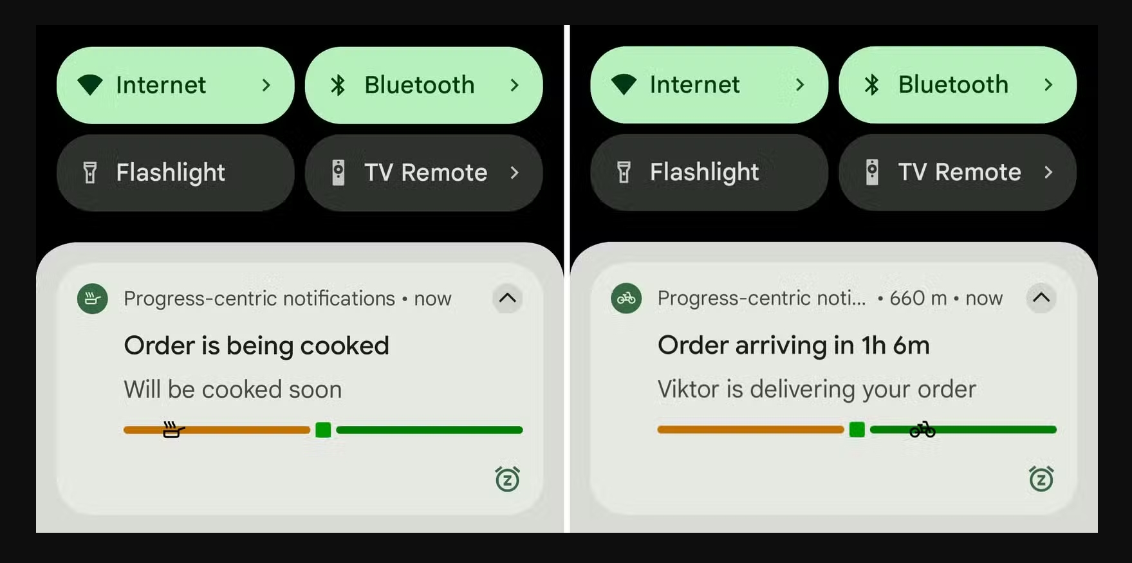Image resolution: width=1132 pixels, height=563 pixels.
Task: Open the right panel Internet tile chevron
Action: click(x=800, y=84)
